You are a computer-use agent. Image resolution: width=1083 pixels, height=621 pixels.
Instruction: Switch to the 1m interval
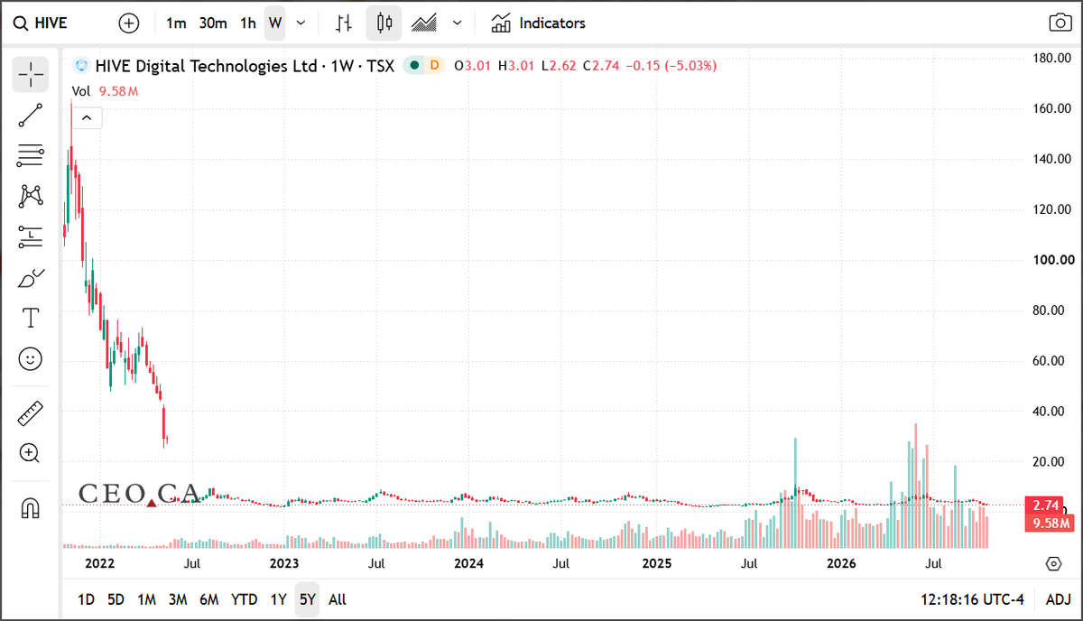pos(176,23)
